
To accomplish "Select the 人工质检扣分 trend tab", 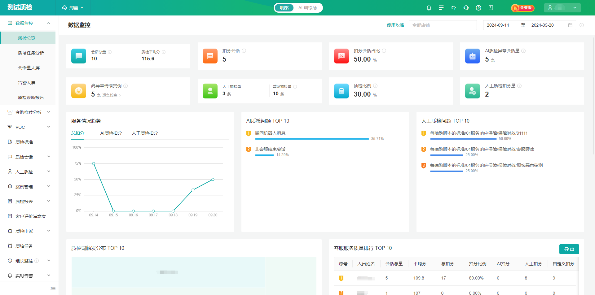I will click(145, 133).
